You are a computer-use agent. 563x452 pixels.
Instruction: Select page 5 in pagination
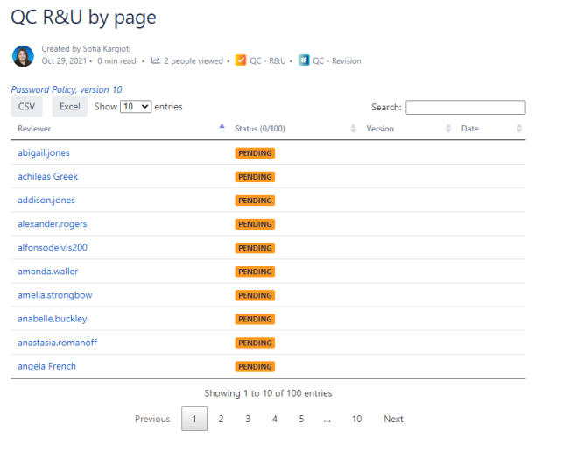[x=301, y=419]
